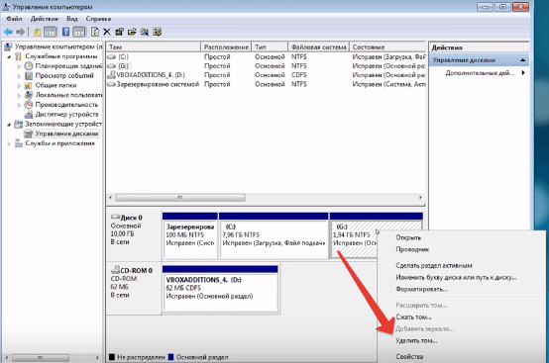Expand the Просмотр событий node arrow
The image size is (549, 363).
click(x=19, y=76)
